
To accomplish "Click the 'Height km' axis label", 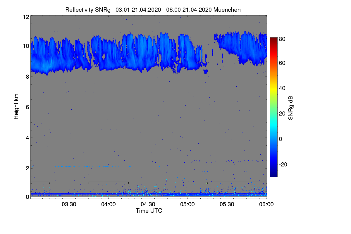I will point(16,107).
